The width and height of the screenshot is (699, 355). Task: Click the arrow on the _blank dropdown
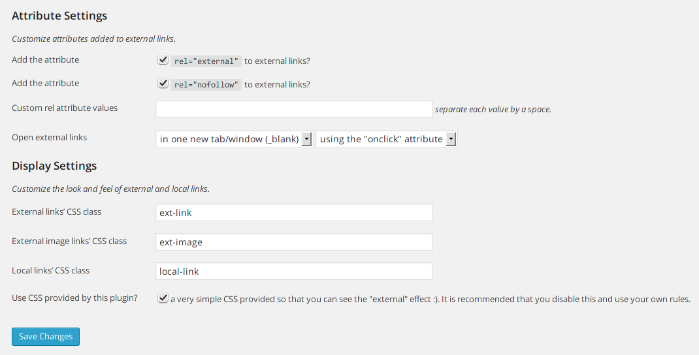(306, 140)
